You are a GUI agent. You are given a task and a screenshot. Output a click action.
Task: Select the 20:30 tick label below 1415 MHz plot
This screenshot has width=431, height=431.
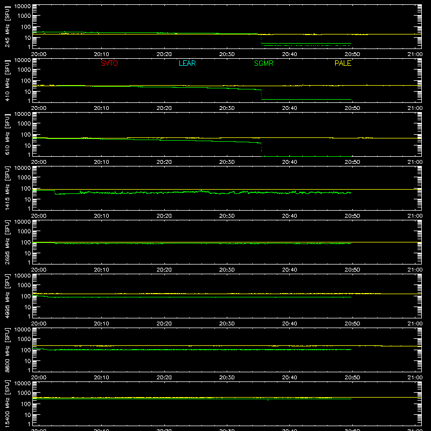tap(227, 216)
